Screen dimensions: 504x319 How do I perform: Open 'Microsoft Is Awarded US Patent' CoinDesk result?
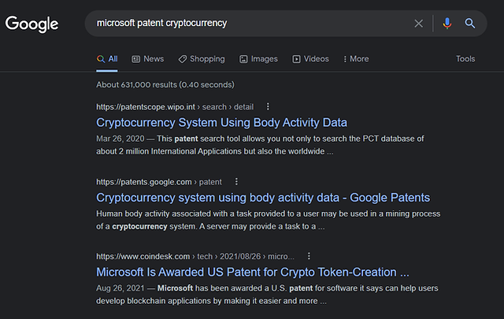[253, 272]
